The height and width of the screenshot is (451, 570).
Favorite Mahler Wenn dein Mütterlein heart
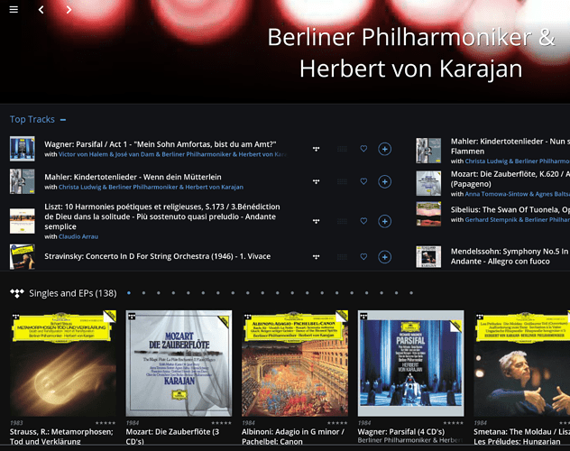click(x=363, y=181)
